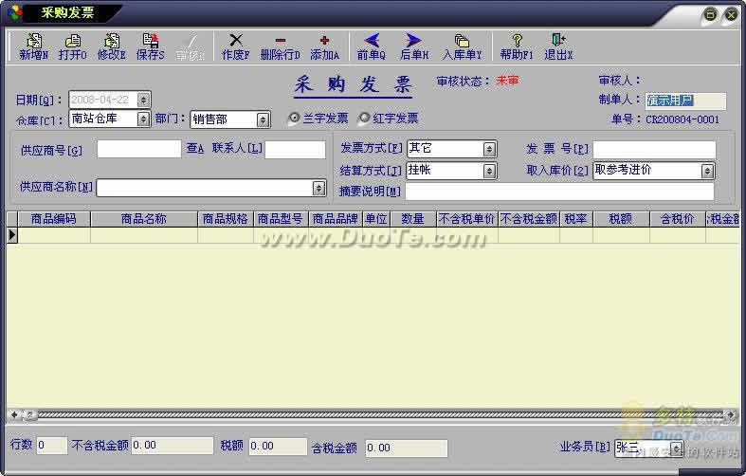Click the horizontal scrollbar right arrow
Viewport: 746px width, 476px height.
tap(731, 414)
